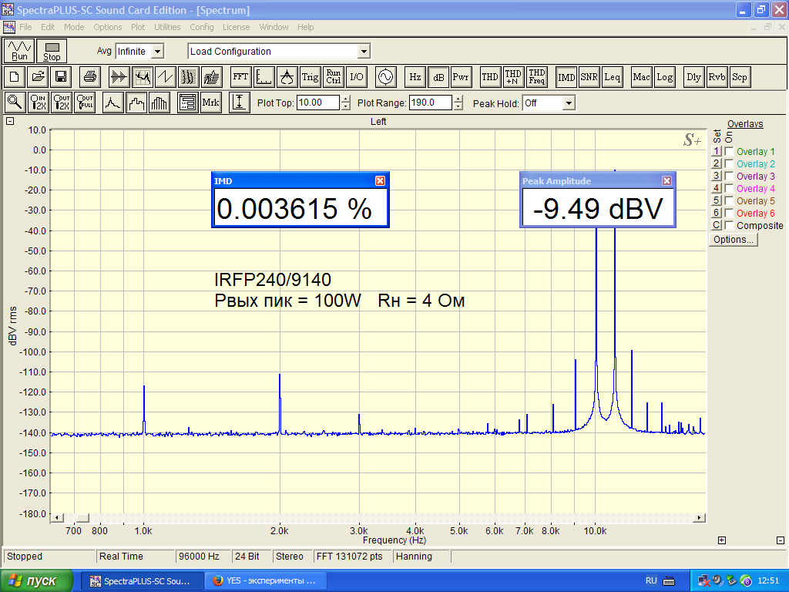The image size is (789, 592).
Task: Toggle the Composite overlay checkbox
Action: (729, 226)
